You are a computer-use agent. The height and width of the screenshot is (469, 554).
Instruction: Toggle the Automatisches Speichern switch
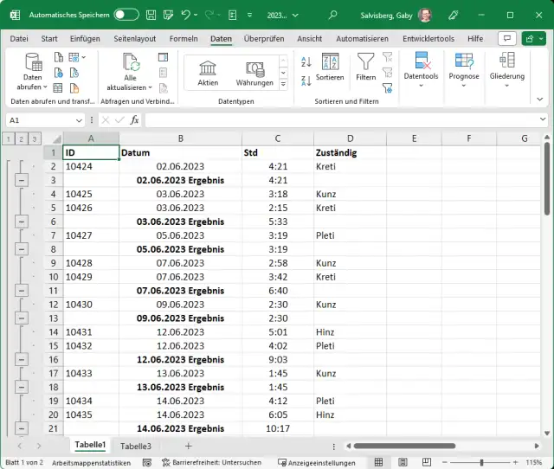point(126,15)
